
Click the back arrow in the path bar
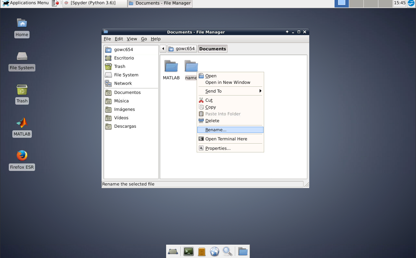pos(163,49)
